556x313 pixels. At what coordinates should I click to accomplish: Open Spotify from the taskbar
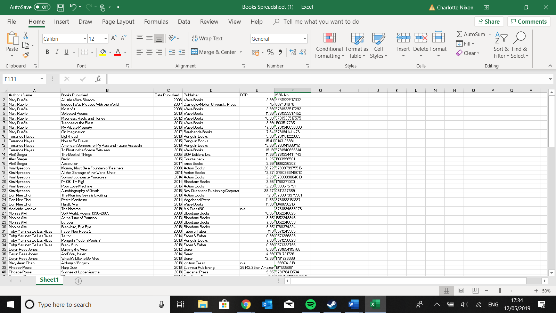tap(310, 305)
